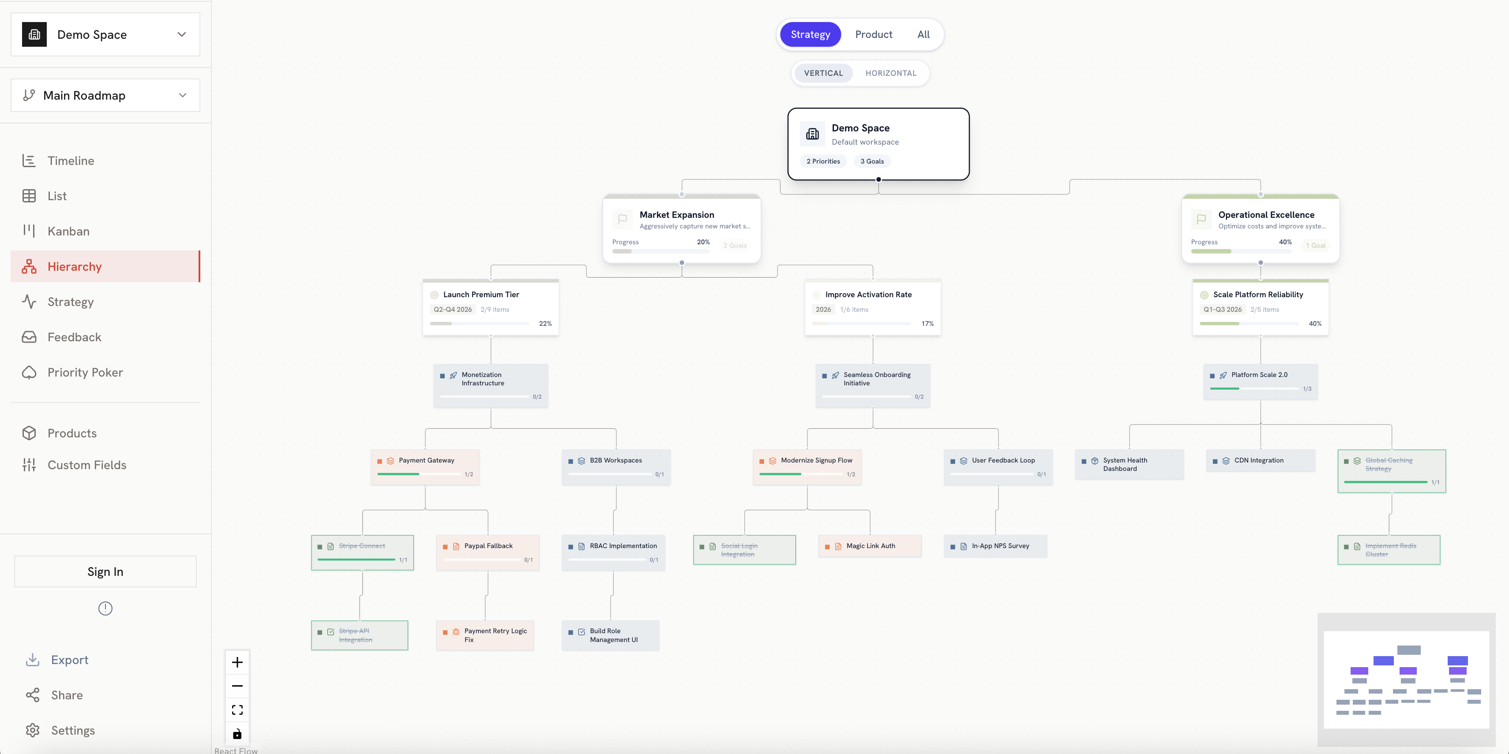
Task: Click the fit-view icon in canvas controls
Action: pyautogui.click(x=237, y=709)
